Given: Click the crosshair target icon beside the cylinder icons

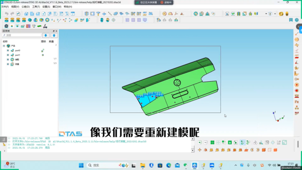Looking at the screenshot, I should click(113, 20).
